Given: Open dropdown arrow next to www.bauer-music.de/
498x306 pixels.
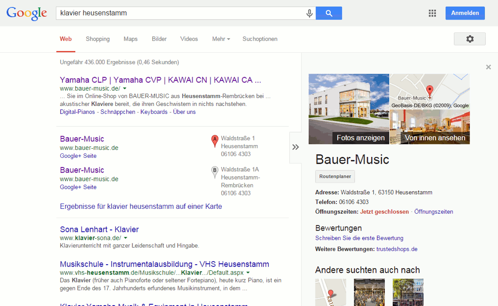Looking at the screenshot, I should click(x=125, y=88).
